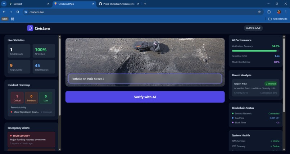Close the CivicLens DApp tab
Screen dimensions: 290x154
pyautogui.click(x=93, y=4)
